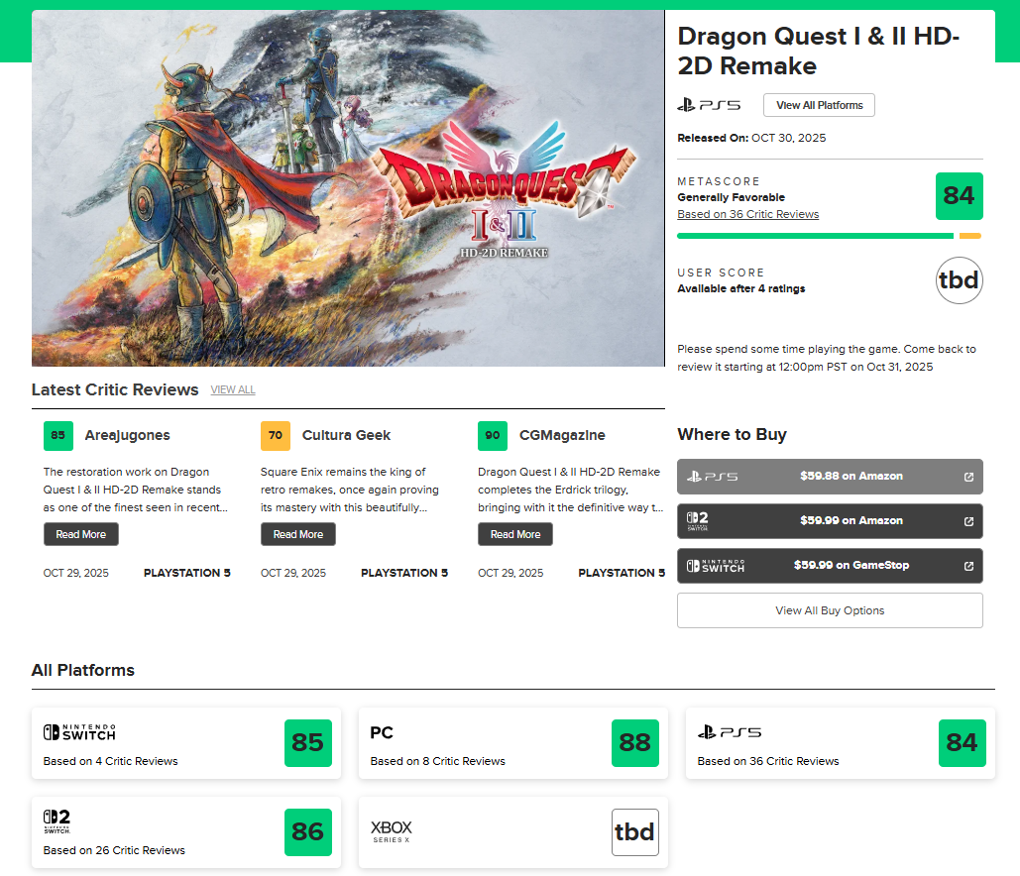This screenshot has width=1020, height=876.
Task: Open VIEW ALL next to Latest Critic Reviews
Action: point(232,389)
